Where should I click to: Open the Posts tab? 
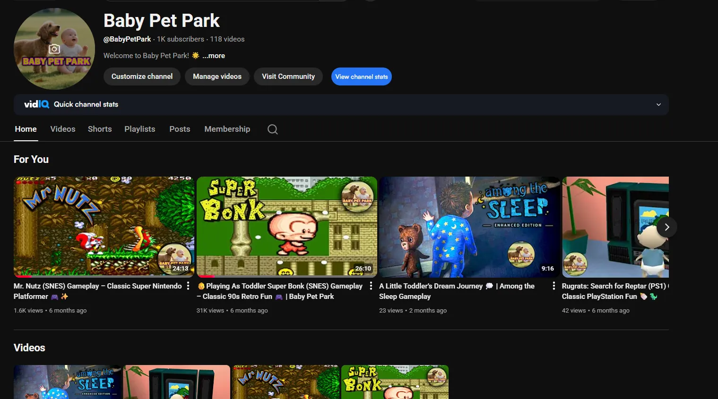180,129
